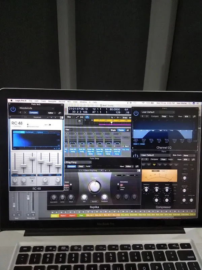Click Compare in Flute Delay window
202x270 pixels.
pyautogui.click(x=71, y=166)
